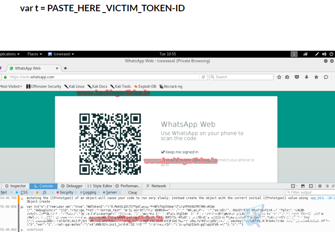Image resolution: width=335 pixels, height=232 pixels.
Task: Expand the Server filter dropdown arrow
Action: [119, 193]
